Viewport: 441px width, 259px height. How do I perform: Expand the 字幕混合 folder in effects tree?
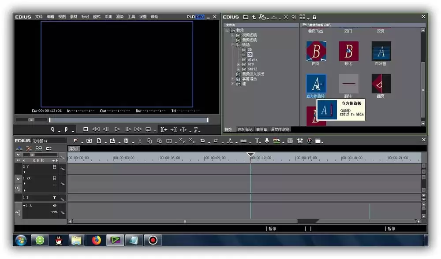[233, 79]
